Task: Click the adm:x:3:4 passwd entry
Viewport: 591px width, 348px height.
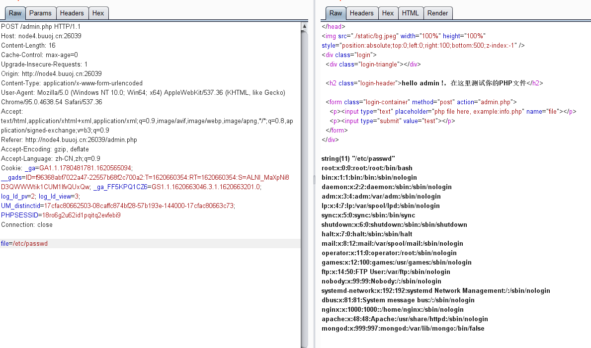Action: click(381, 196)
